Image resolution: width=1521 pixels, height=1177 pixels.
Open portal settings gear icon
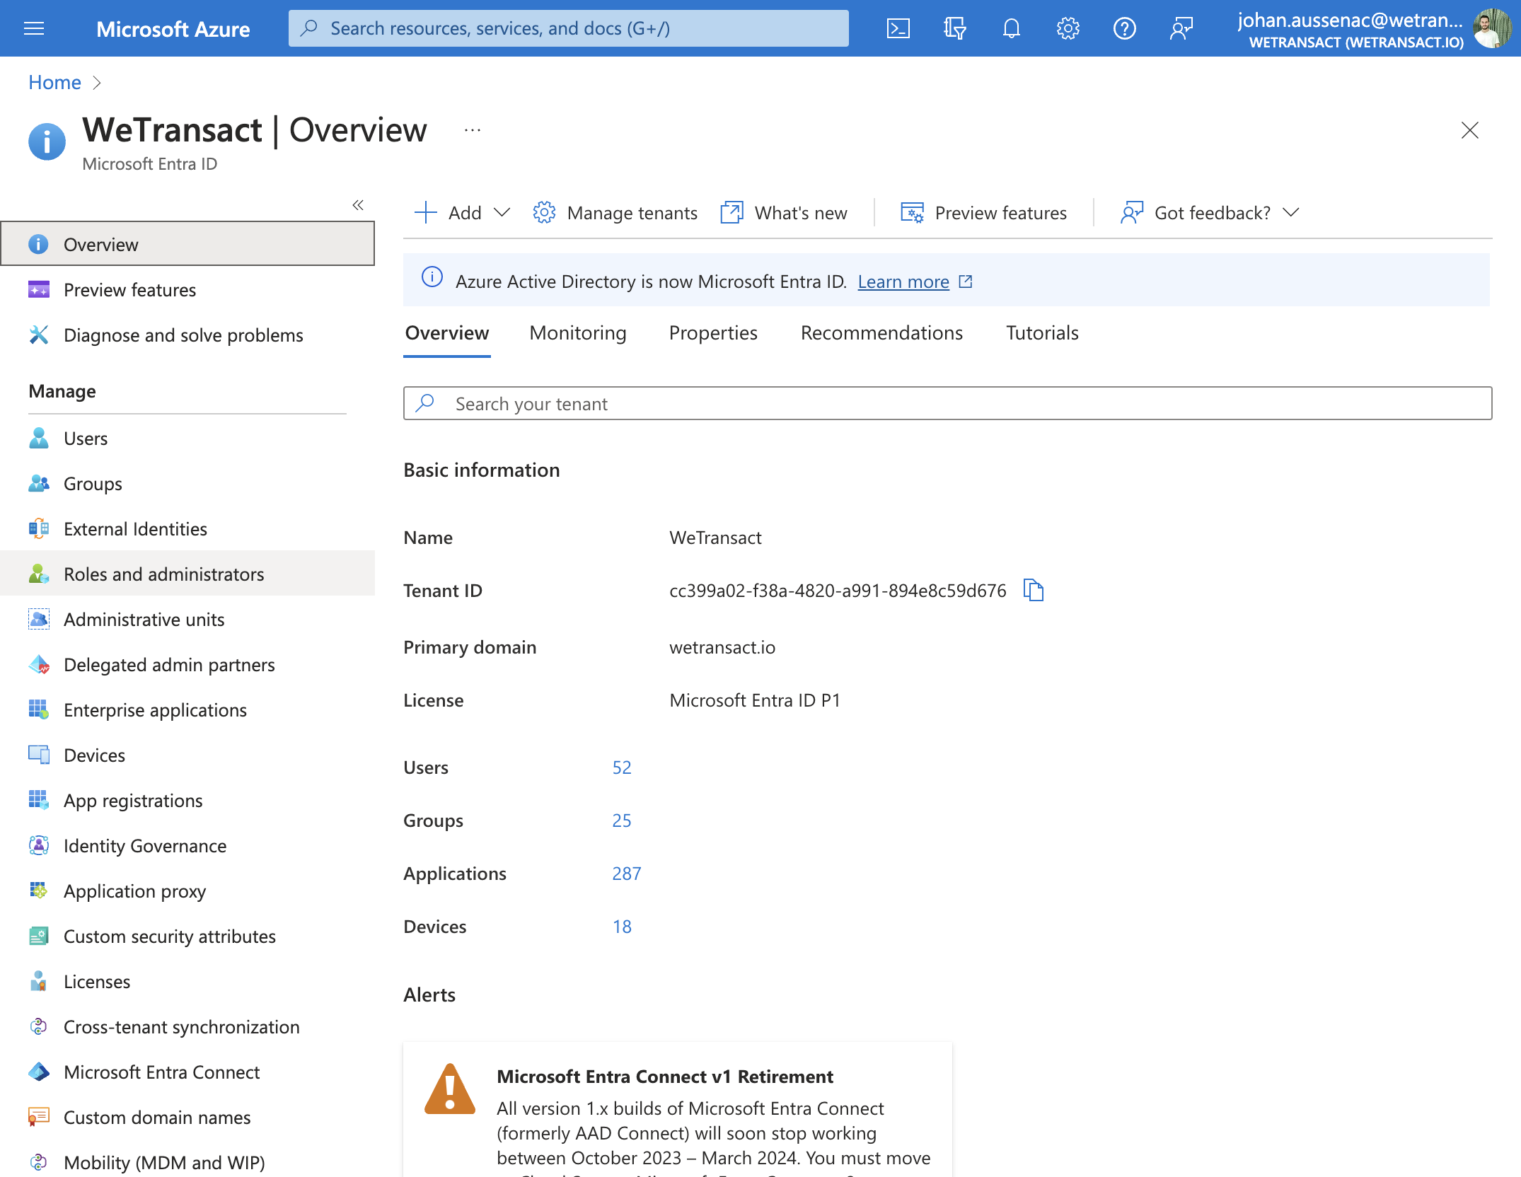tap(1068, 28)
